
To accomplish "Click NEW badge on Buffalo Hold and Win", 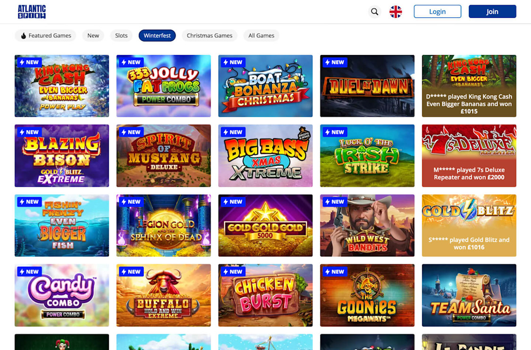I will click(x=131, y=271).
